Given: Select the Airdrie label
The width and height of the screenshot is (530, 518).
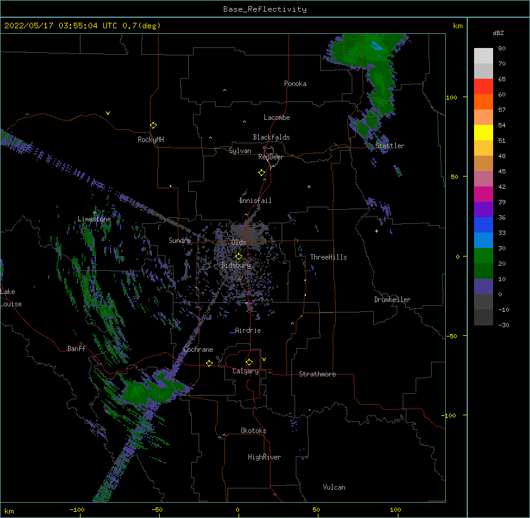Looking at the screenshot, I should 248,330.
